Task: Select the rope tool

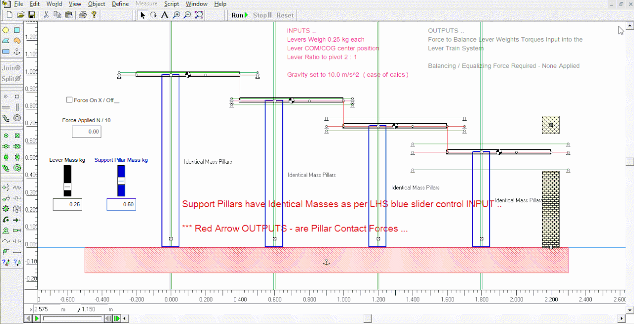Action: (6, 241)
